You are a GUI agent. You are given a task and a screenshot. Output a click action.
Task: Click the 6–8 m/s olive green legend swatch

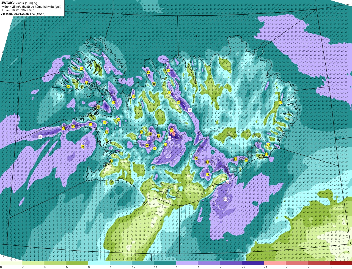[77, 263]
